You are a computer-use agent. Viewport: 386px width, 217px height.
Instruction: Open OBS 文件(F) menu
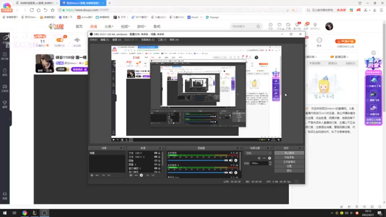(x=94, y=40)
